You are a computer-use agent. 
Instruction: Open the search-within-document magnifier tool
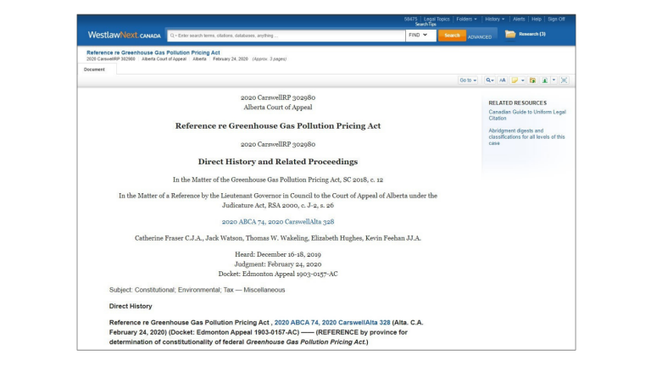point(489,80)
